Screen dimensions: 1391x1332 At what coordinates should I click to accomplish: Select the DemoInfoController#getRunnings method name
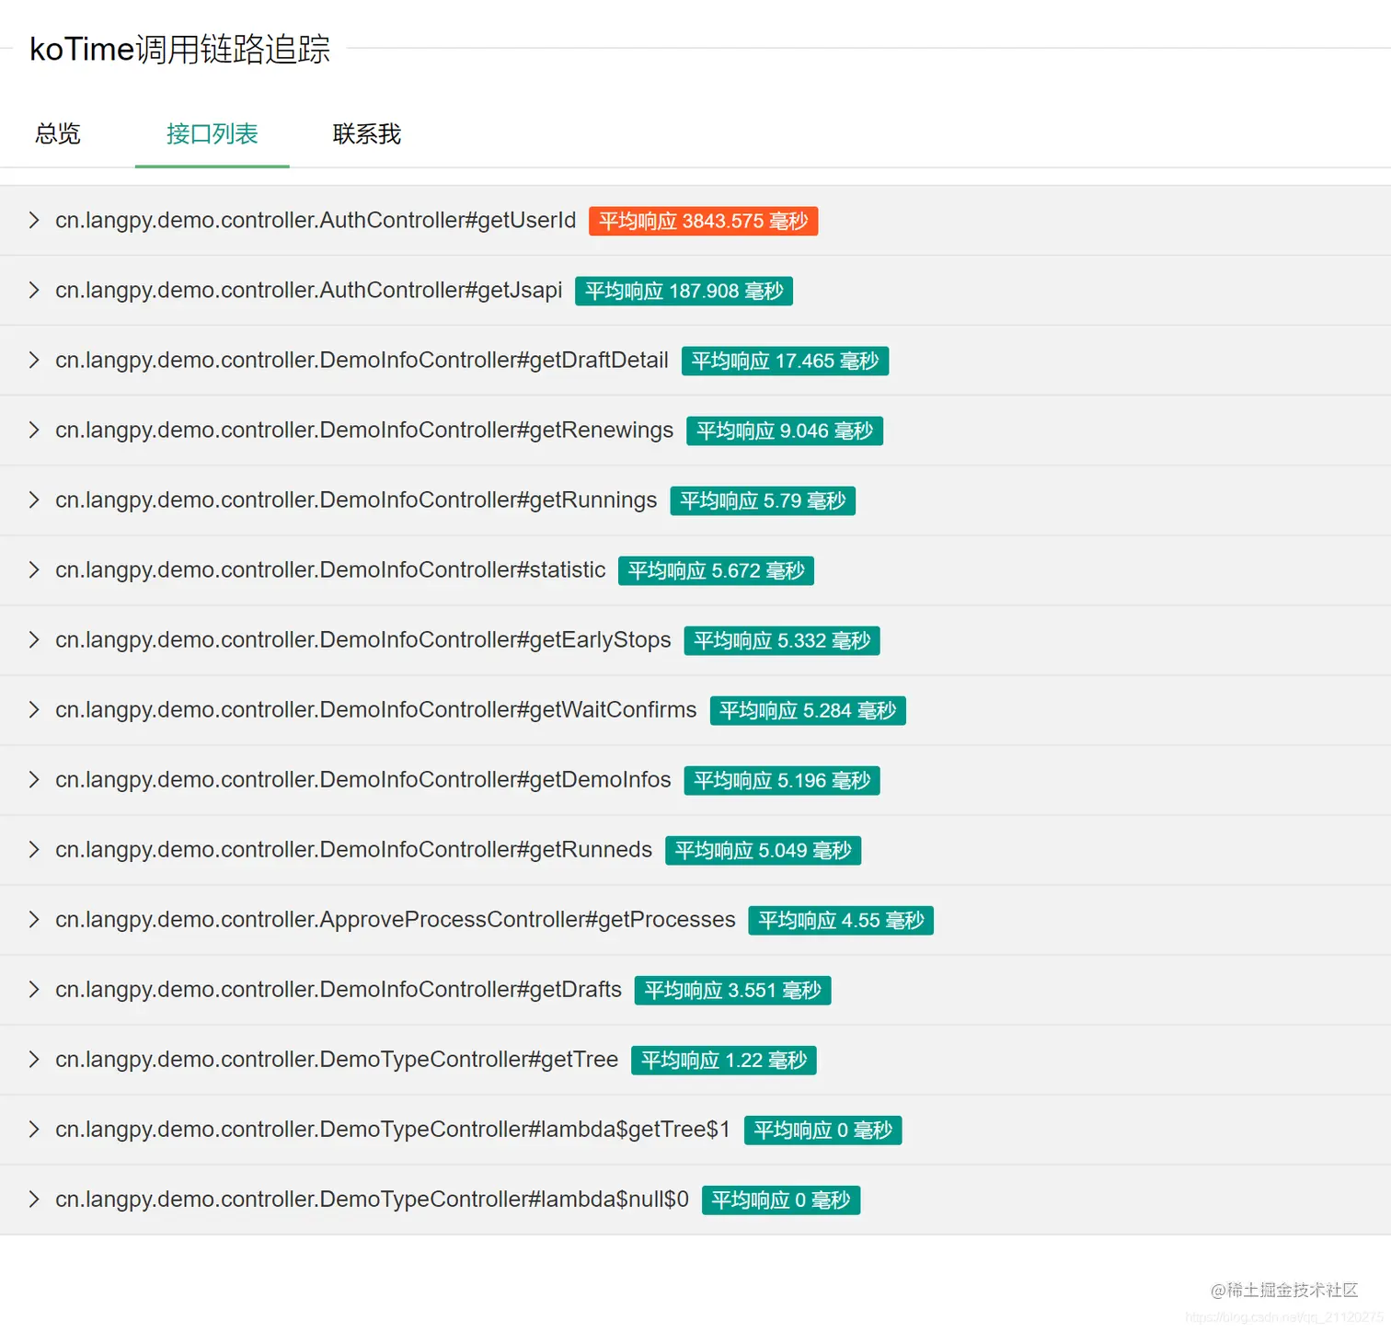356,500
